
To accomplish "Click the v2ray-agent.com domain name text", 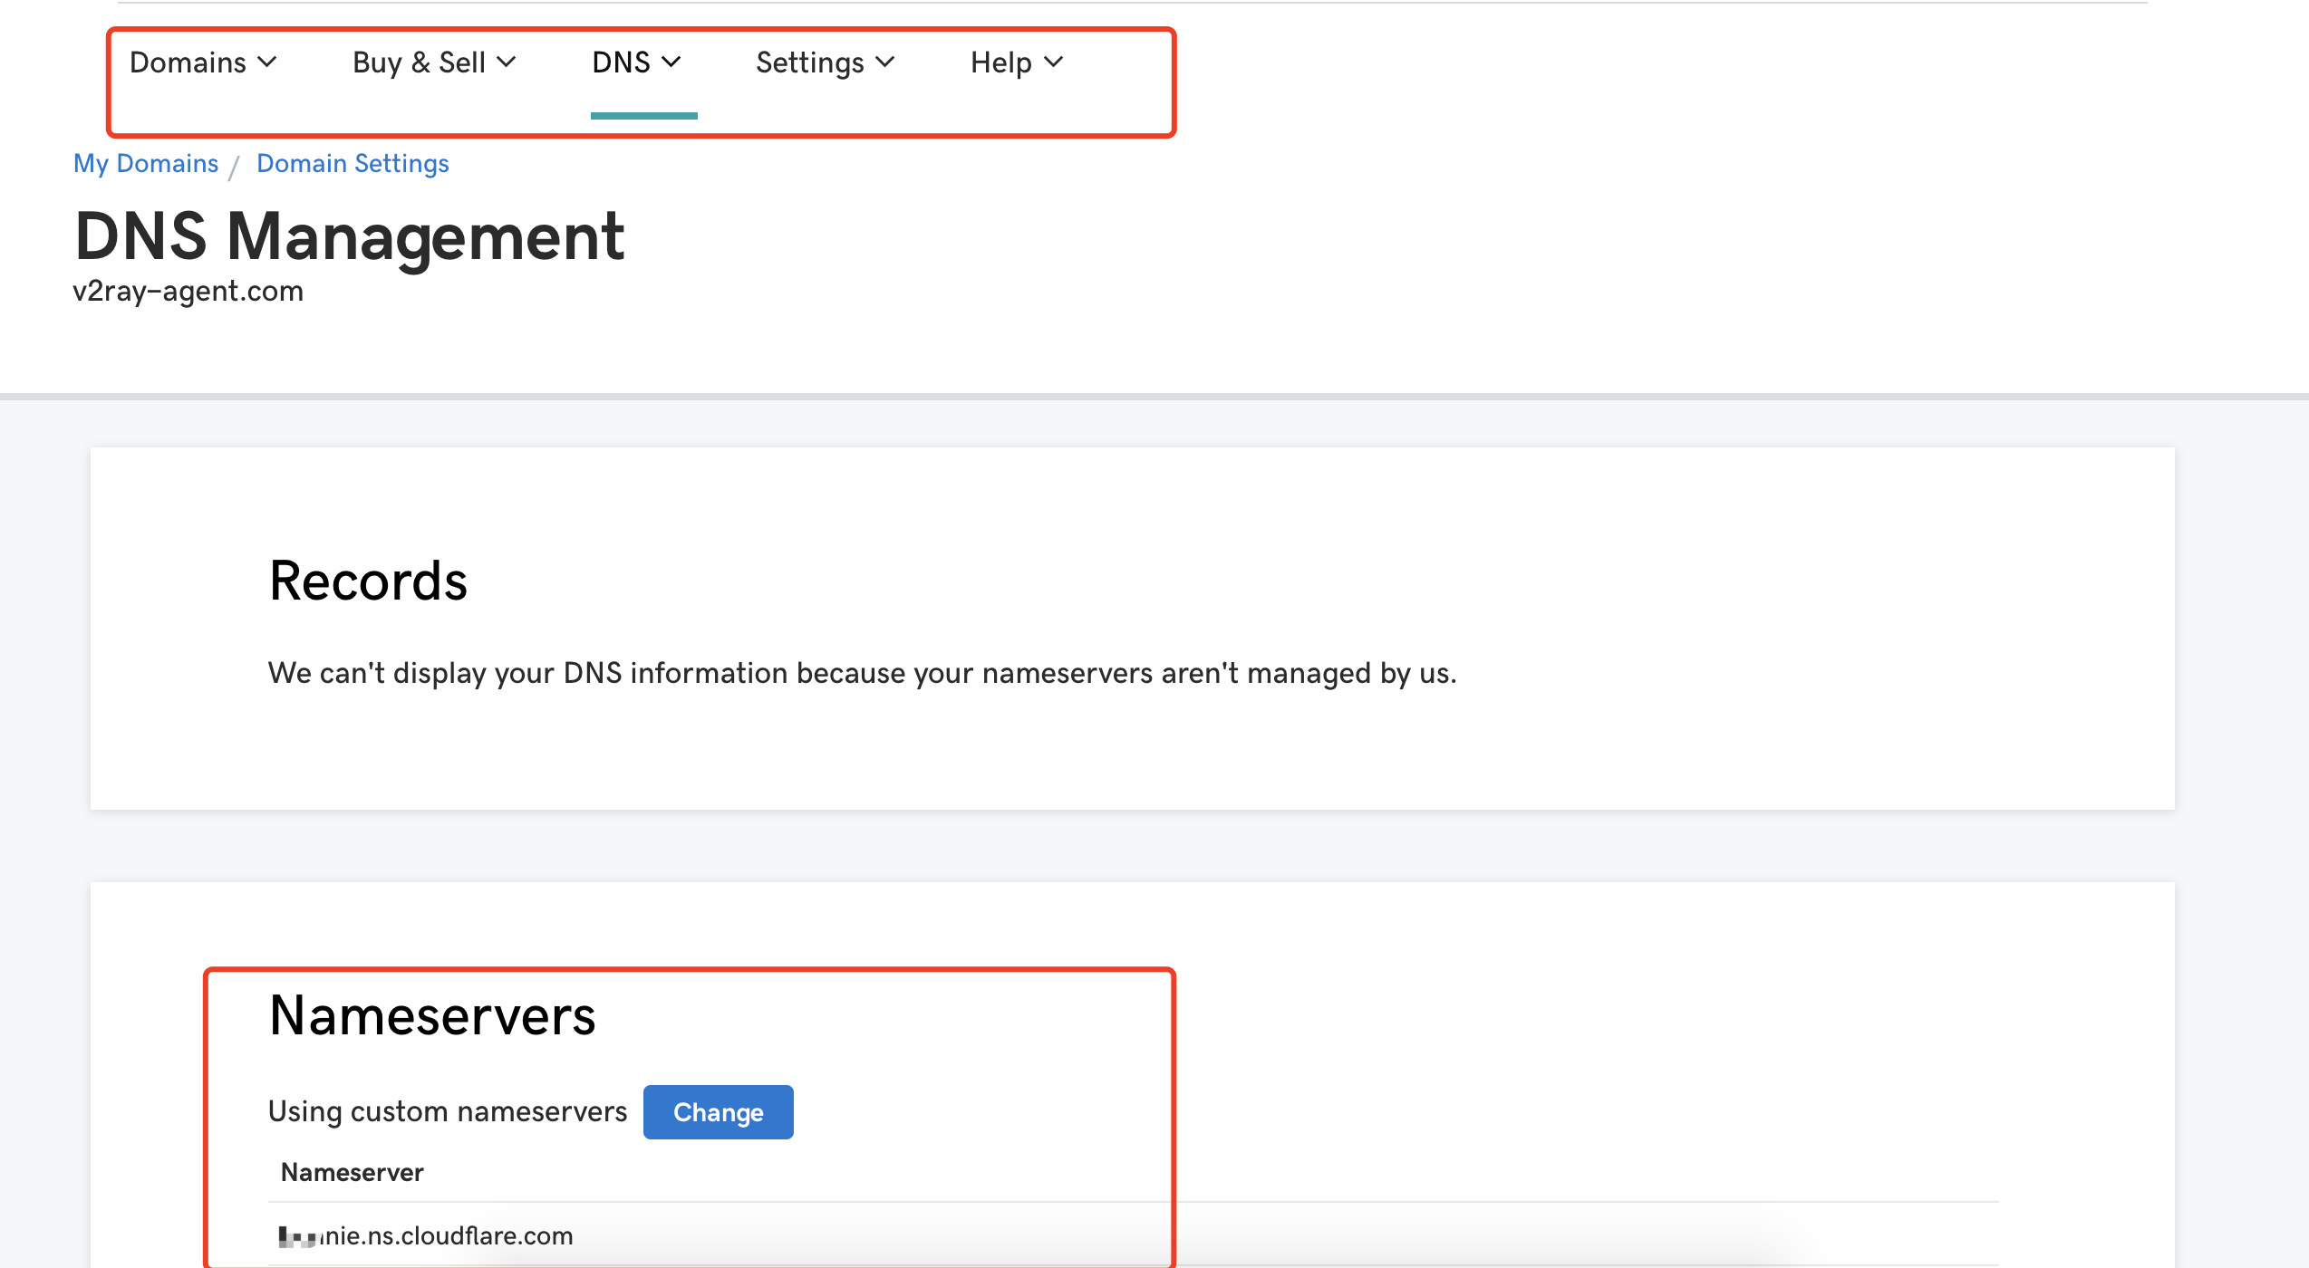I will point(188,291).
